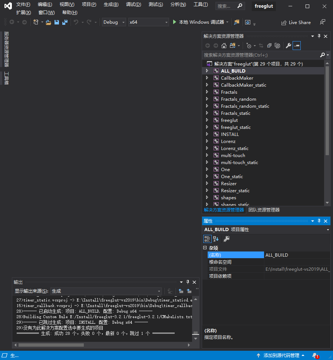
Task: Click notification bell in status bar
Action: pyautogui.click(x=315, y=356)
